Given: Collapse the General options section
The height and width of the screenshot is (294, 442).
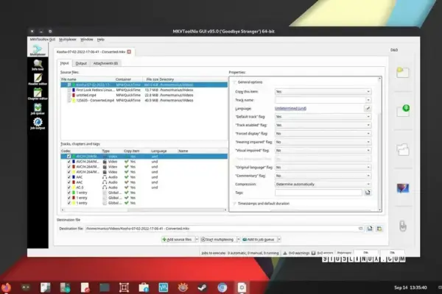Looking at the screenshot, I should [x=234, y=82].
